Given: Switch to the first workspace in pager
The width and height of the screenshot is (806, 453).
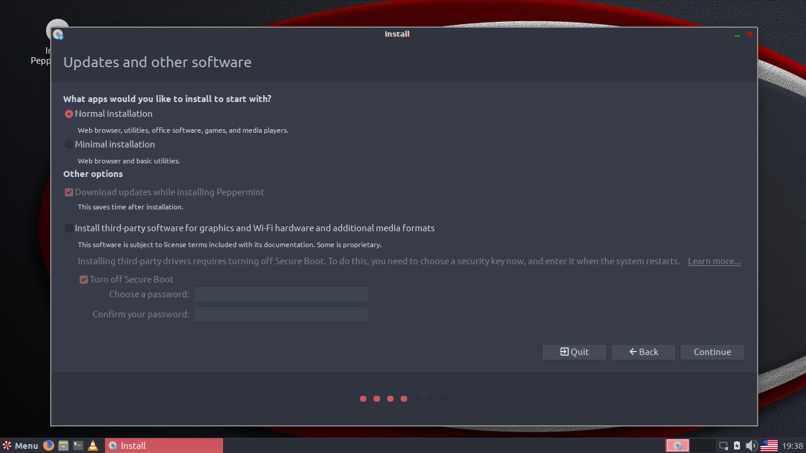Looking at the screenshot, I should point(677,445).
